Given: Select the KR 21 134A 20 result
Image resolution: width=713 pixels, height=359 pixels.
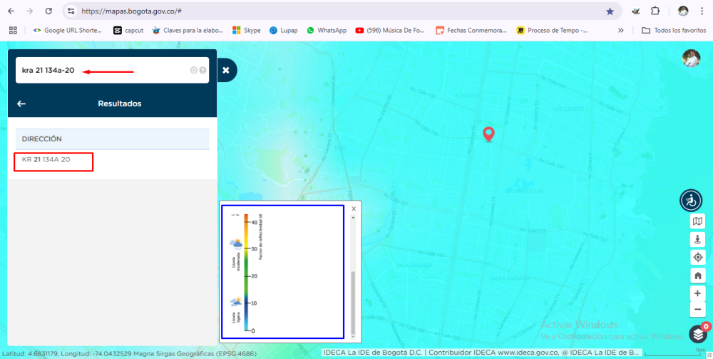Looking at the screenshot, I should tap(46, 160).
